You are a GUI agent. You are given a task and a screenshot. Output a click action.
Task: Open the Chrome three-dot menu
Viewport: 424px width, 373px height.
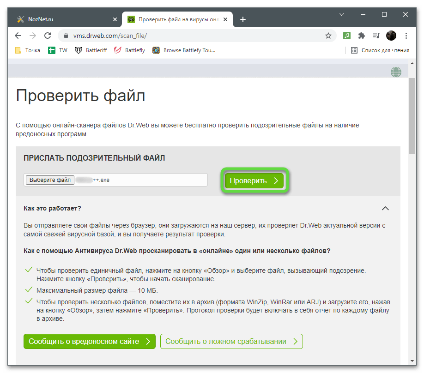406,36
